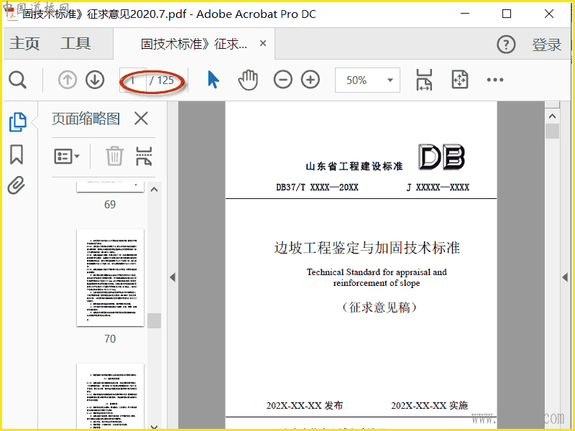Click thumbnail panel scroll up arrow

click(154, 190)
